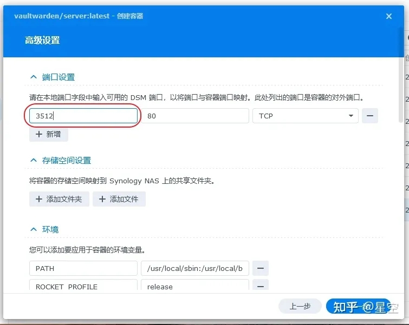The width and height of the screenshot is (409, 325).
Task: Collapse the 端口设置 section
Action: pos(34,77)
